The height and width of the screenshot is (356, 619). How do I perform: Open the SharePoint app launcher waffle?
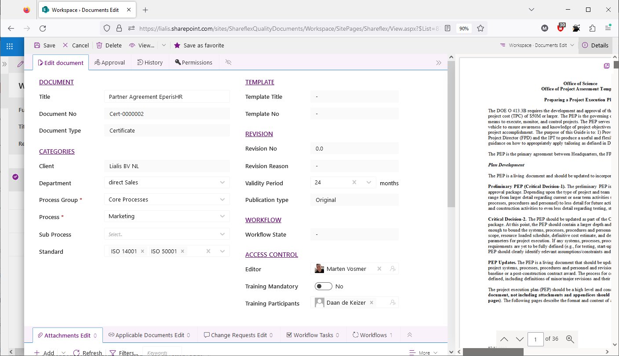click(x=10, y=46)
